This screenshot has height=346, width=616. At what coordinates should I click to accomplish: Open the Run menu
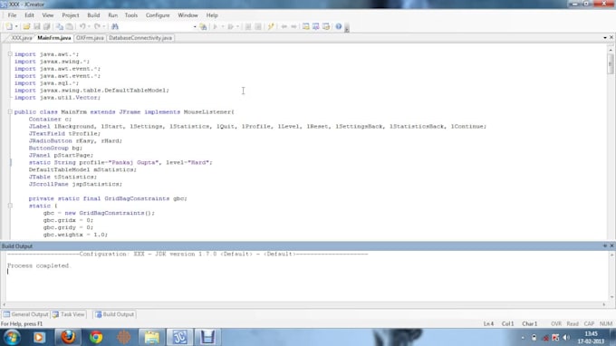[112, 15]
